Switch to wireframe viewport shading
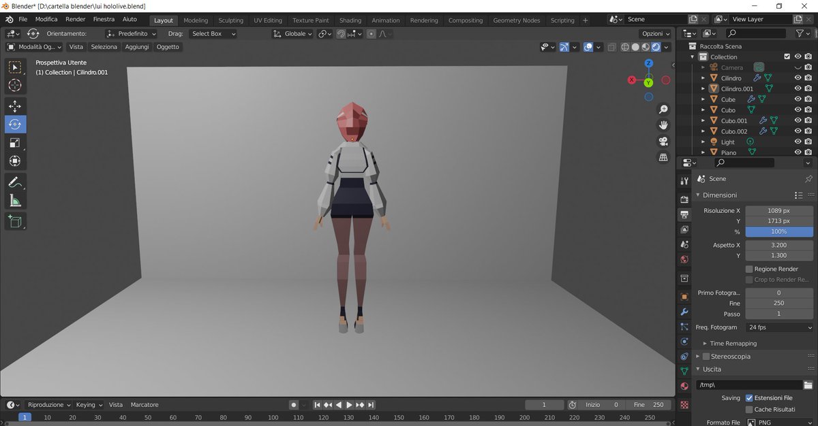This screenshot has height=426, width=818. tap(624, 47)
